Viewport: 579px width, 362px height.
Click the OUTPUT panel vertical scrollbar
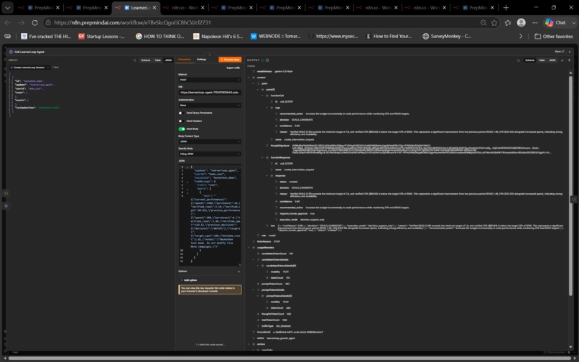tap(570, 185)
